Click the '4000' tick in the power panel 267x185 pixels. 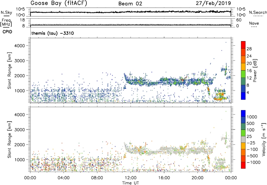coord(20,46)
